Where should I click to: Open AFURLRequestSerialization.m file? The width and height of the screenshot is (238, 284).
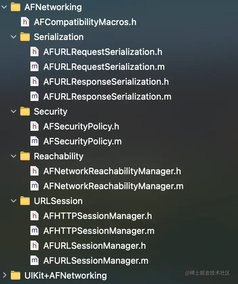click(x=104, y=67)
